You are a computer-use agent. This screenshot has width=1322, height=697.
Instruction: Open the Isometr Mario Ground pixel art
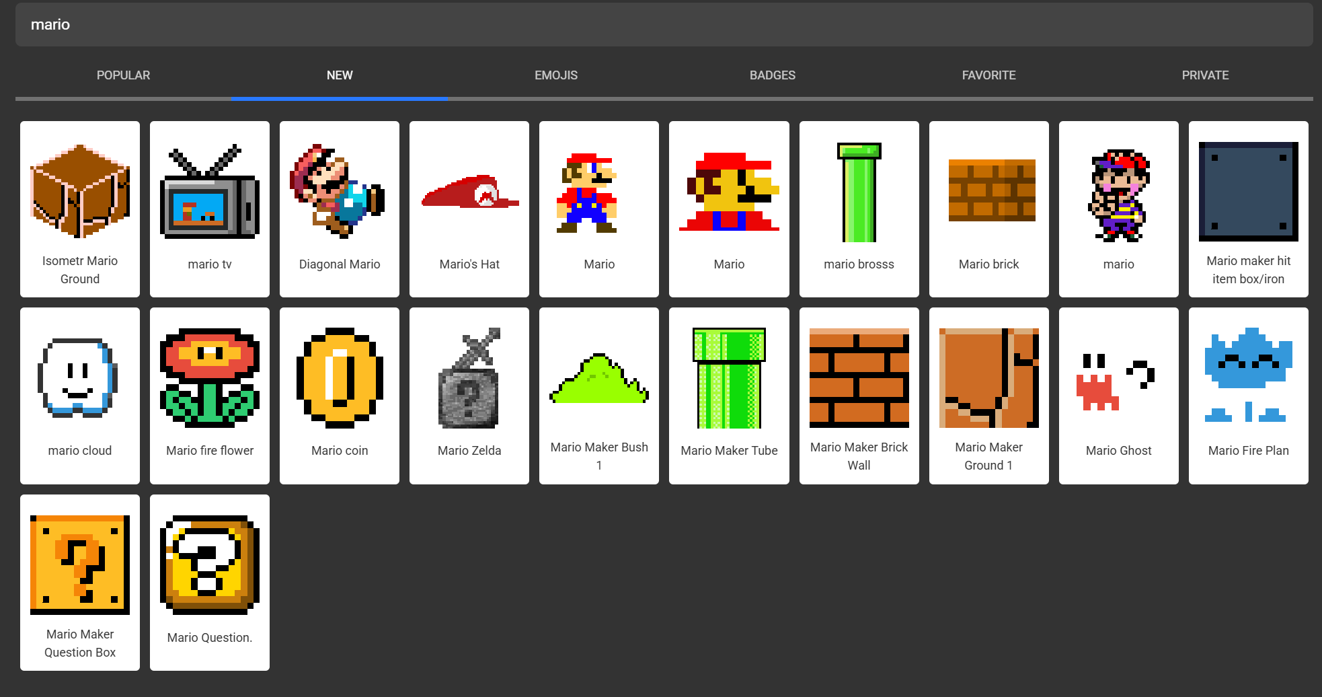(80, 209)
